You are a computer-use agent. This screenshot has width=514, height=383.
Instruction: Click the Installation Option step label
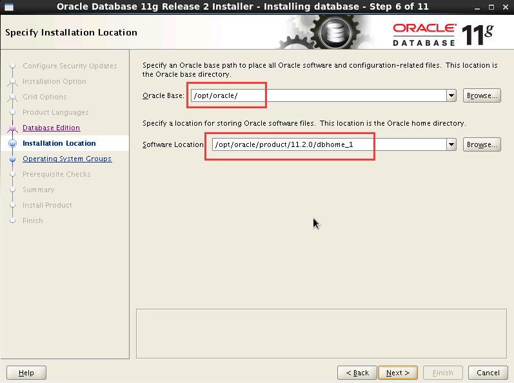click(54, 81)
